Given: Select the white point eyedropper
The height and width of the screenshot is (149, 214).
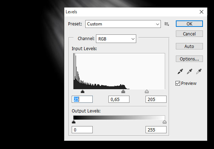Looking at the screenshot, I should [x=199, y=71].
